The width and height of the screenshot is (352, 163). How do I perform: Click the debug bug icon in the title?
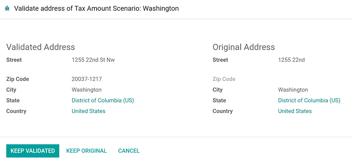click(x=7, y=8)
